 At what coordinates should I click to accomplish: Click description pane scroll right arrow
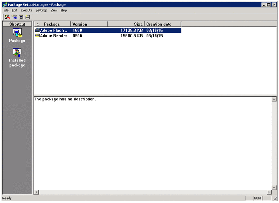269,192
